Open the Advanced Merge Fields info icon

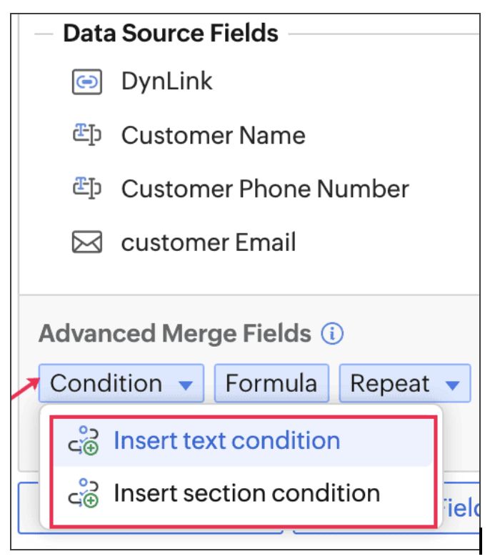click(x=332, y=334)
